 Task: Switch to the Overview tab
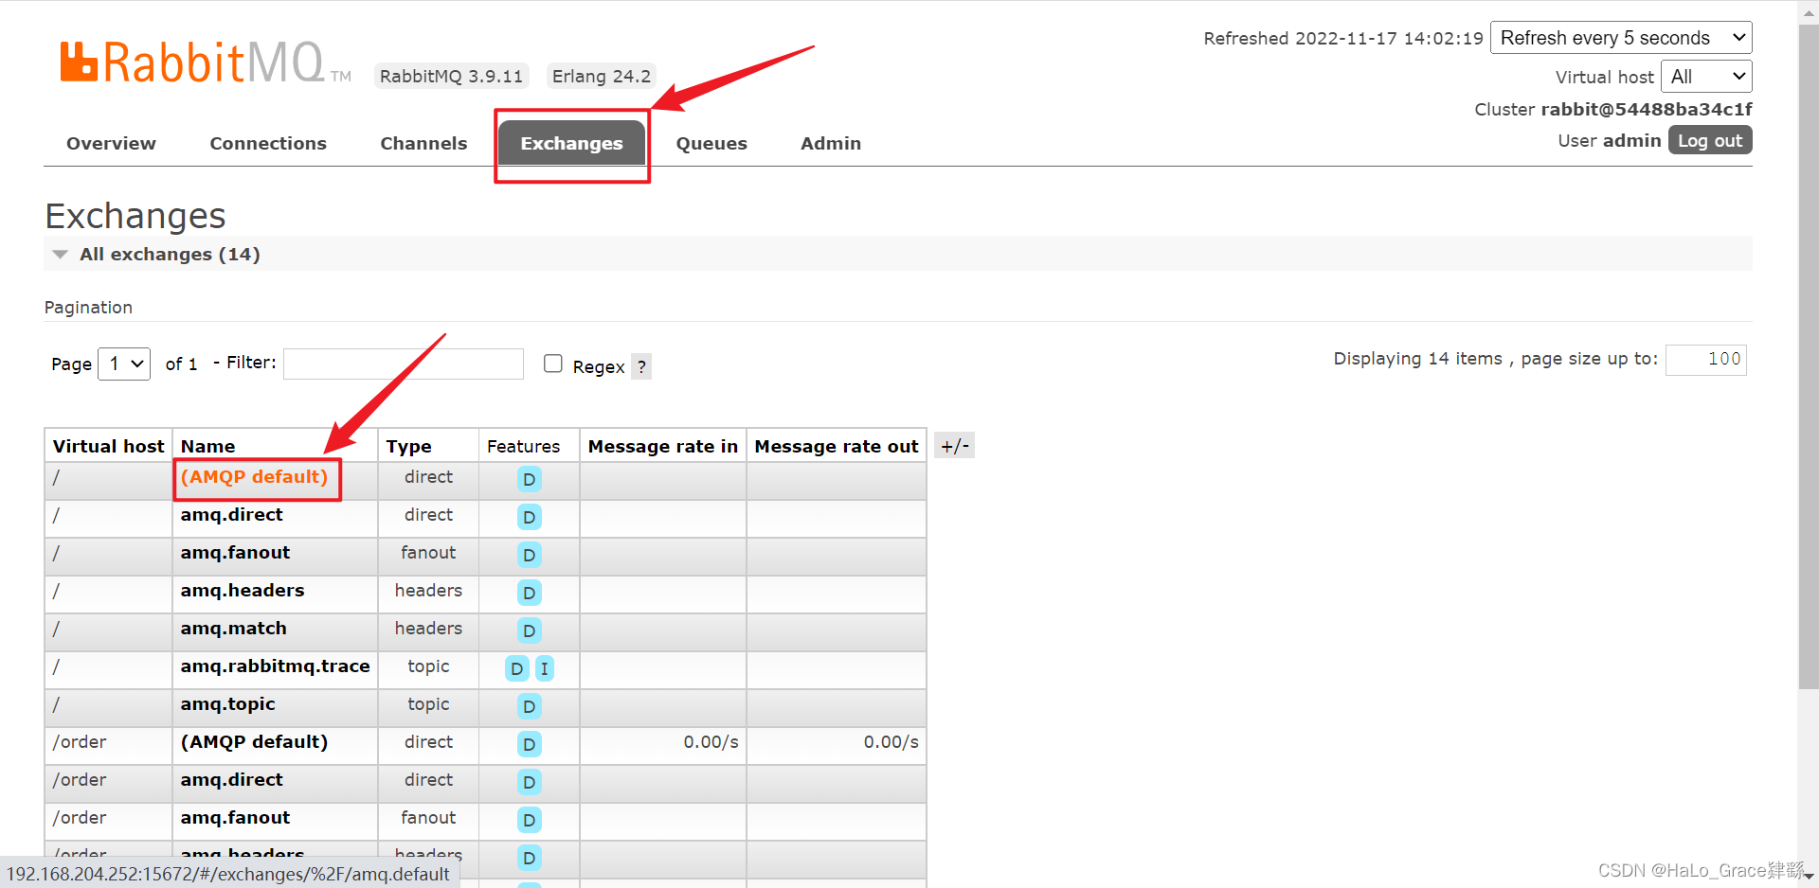(111, 143)
